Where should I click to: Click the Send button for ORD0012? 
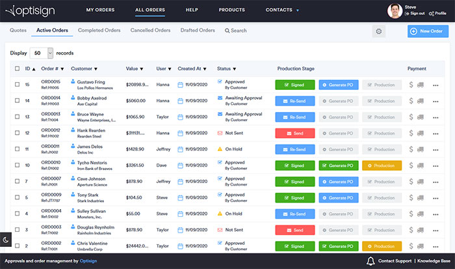(x=295, y=133)
